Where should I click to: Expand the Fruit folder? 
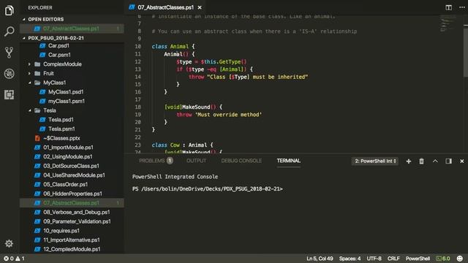click(48, 73)
